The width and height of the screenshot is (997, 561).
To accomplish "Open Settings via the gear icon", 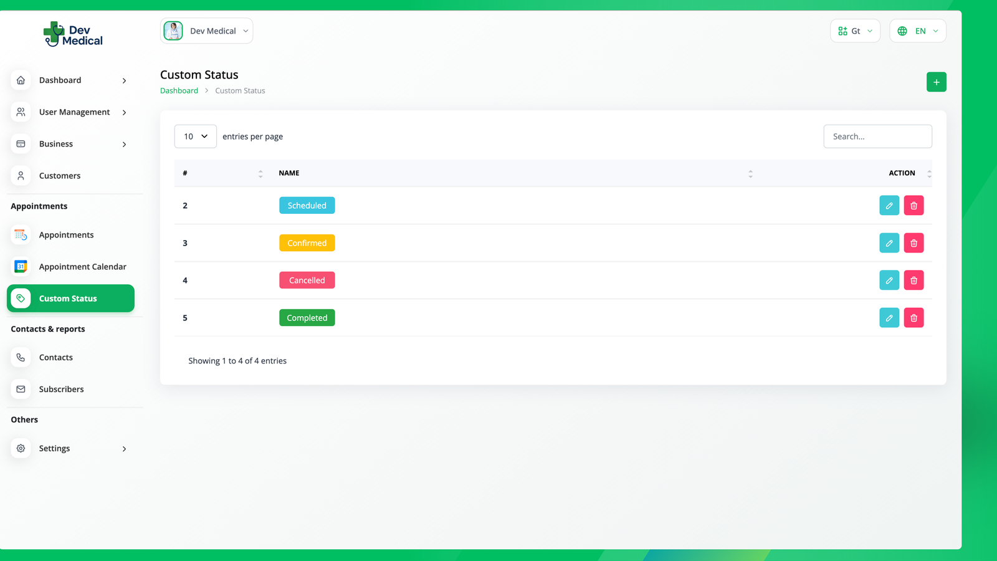I will pyautogui.click(x=21, y=448).
